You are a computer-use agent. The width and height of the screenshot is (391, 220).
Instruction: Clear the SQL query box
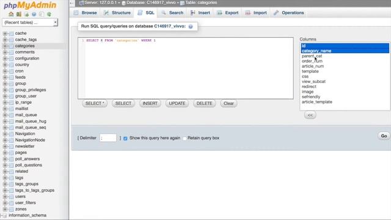pos(228,103)
